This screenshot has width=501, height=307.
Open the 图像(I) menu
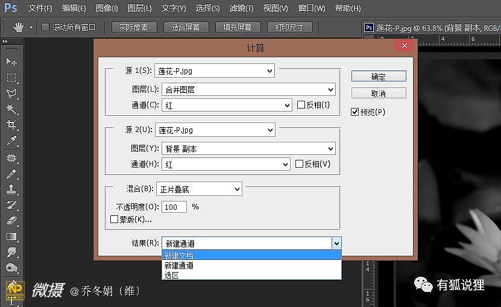click(x=107, y=8)
